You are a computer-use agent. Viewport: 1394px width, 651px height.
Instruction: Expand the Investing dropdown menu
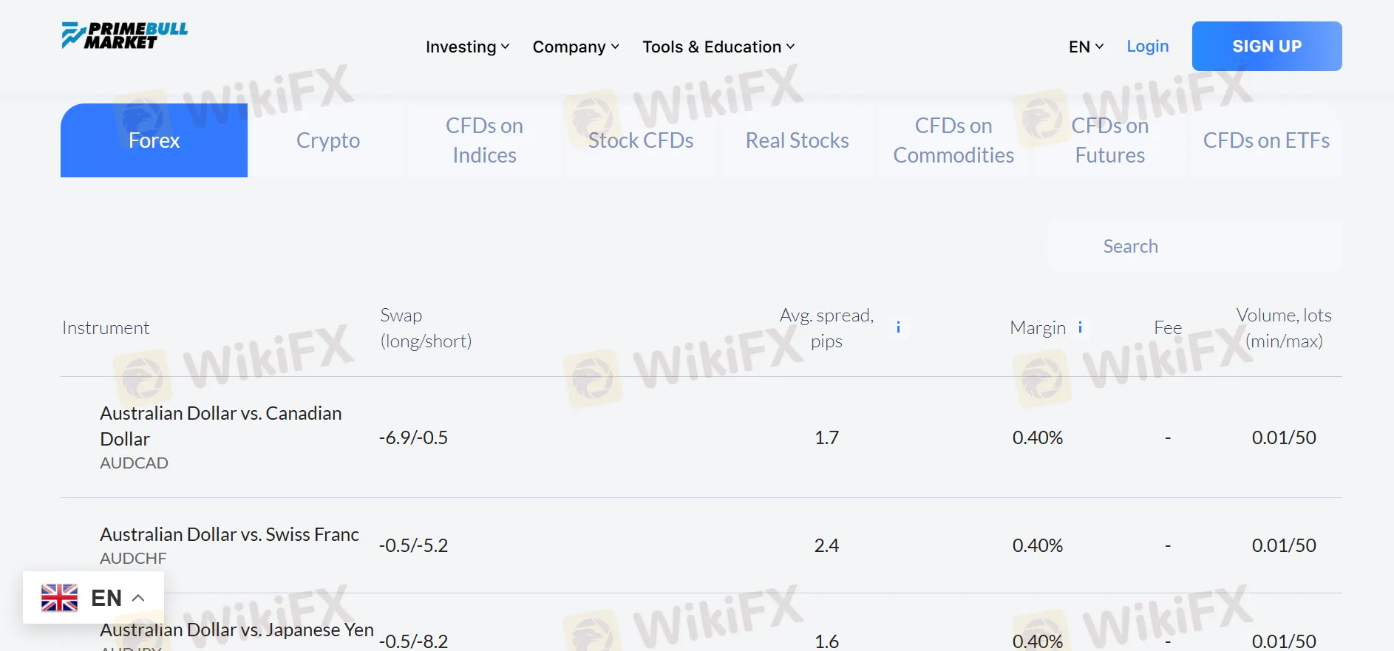pos(467,47)
